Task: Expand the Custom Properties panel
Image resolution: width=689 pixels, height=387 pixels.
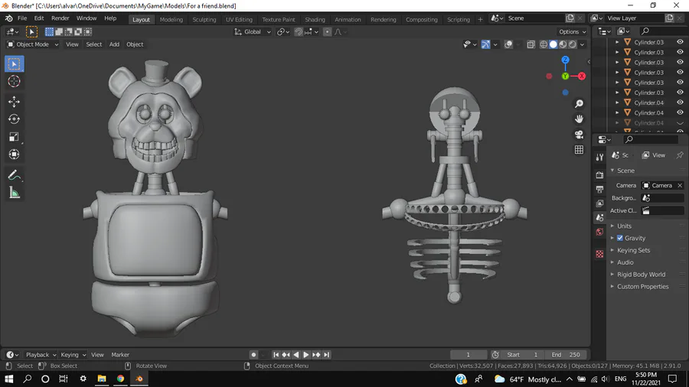Action: pyautogui.click(x=642, y=287)
